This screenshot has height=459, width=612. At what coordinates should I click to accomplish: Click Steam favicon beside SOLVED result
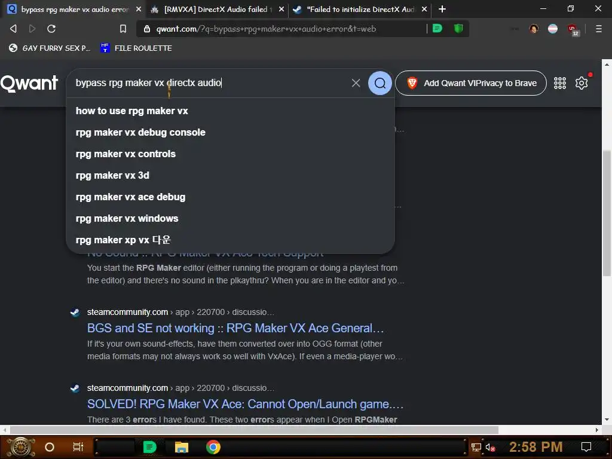pyautogui.click(x=75, y=388)
